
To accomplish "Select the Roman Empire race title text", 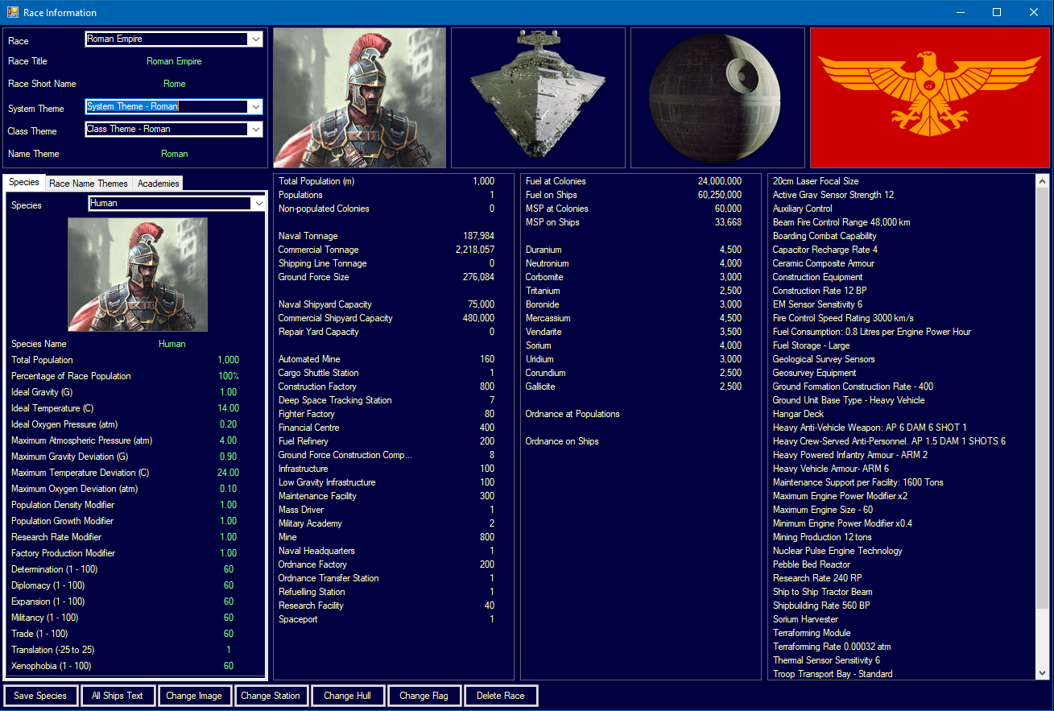I will pos(174,61).
